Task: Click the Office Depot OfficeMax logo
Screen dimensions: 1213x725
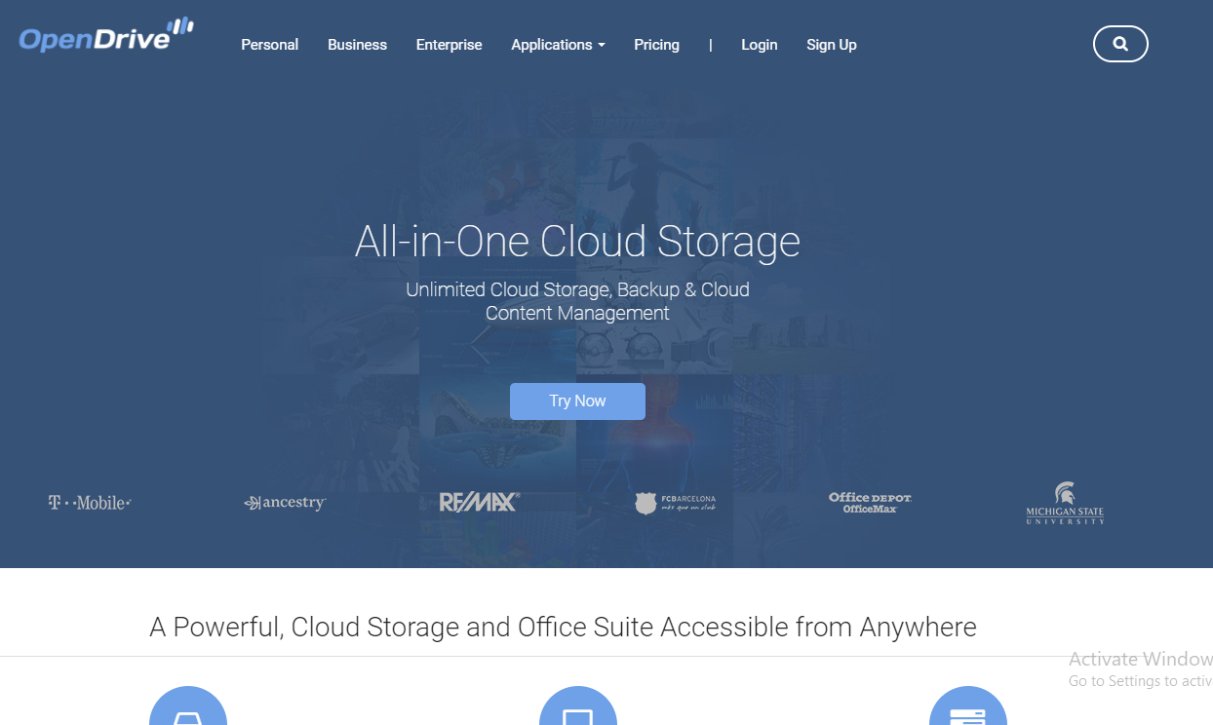Action: 870,503
